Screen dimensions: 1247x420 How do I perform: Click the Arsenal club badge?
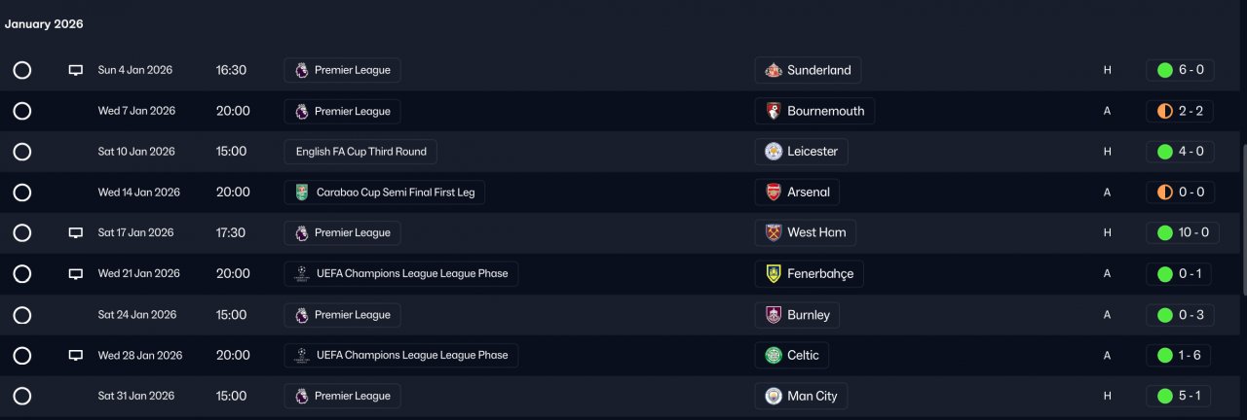pos(773,192)
